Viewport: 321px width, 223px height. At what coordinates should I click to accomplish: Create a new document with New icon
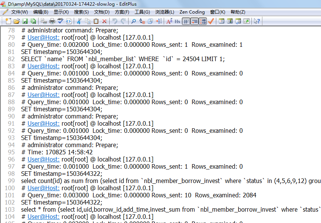pos(8,21)
